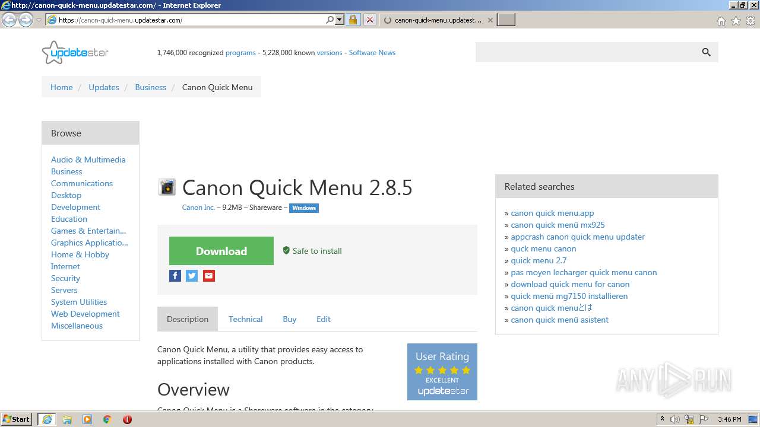Click the address bar search magnifier
The height and width of the screenshot is (427, 760).
330,20
